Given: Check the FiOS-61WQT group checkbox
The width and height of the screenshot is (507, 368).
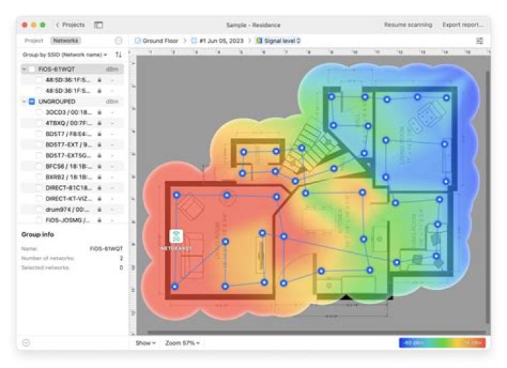Looking at the screenshot, I should pos(32,69).
